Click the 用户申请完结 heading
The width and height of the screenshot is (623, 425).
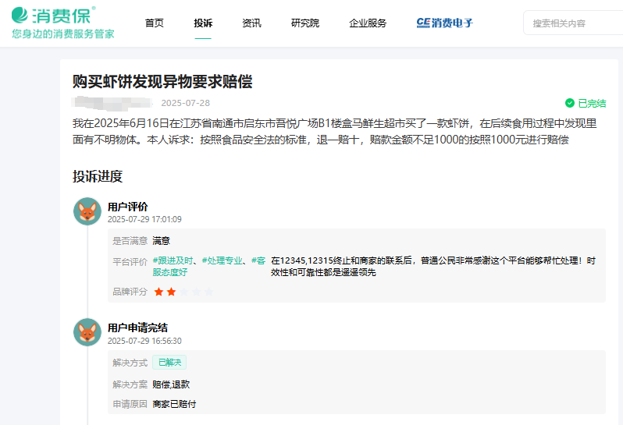coord(137,328)
